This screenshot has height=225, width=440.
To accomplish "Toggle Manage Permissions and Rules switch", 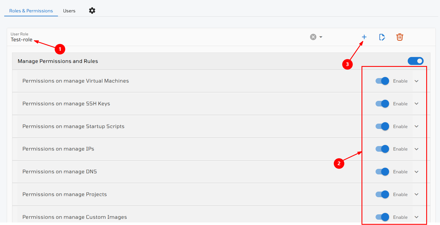I will 416,61.
